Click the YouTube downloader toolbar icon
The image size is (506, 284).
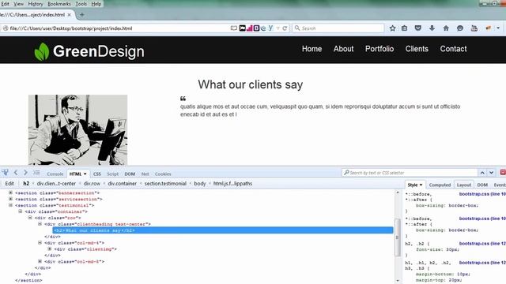tap(474, 28)
